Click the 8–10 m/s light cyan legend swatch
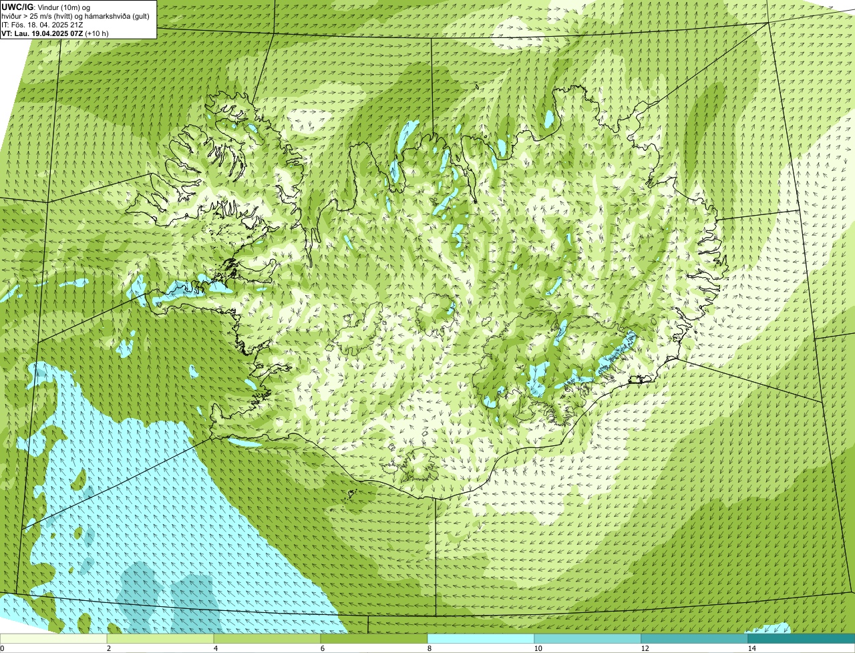The width and height of the screenshot is (855, 653). (x=481, y=638)
